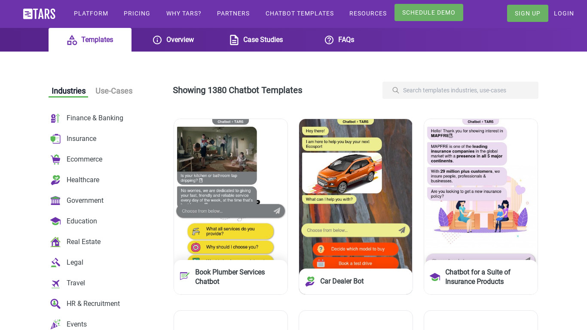Switch to the Templates tab

click(90, 40)
